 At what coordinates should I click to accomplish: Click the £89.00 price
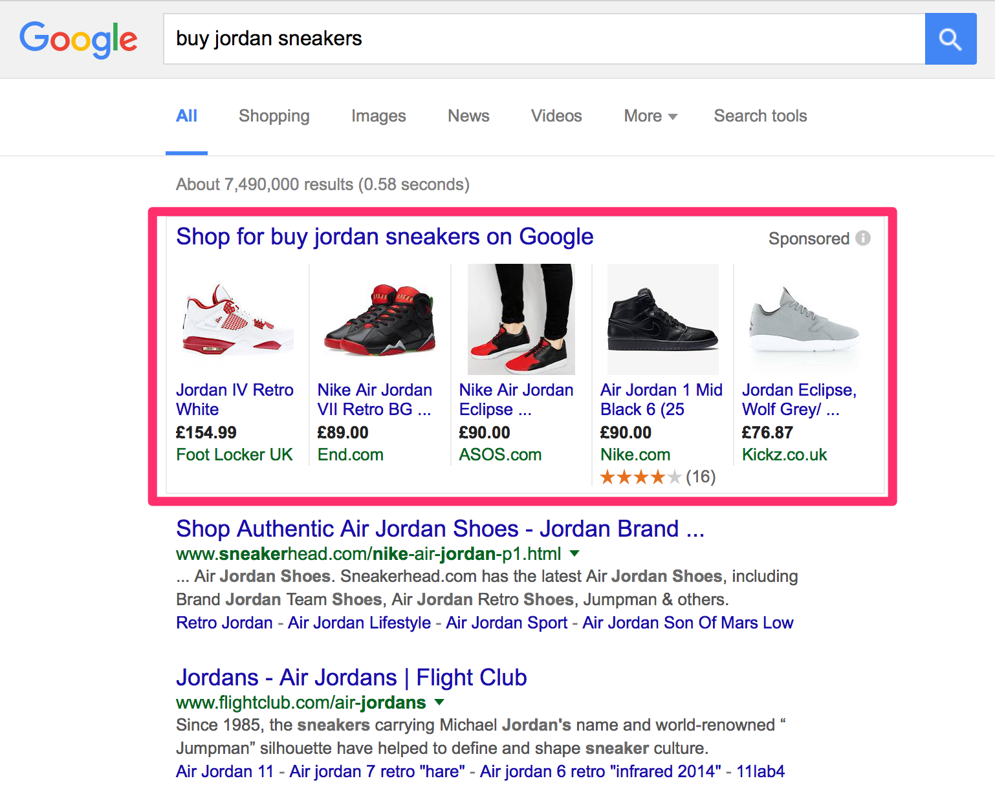(343, 433)
